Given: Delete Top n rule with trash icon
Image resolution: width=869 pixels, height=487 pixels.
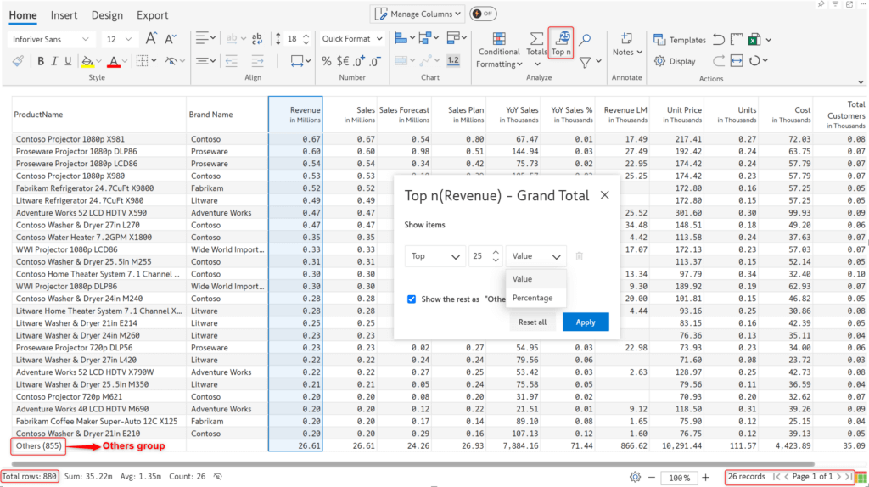Looking at the screenshot, I should (x=579, y=256).
